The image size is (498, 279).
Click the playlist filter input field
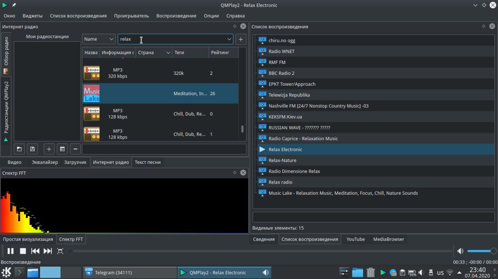point(373,217)
